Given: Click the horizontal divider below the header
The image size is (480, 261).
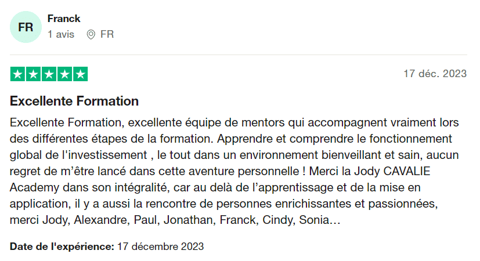Looking at the screenshot, I should (x=238, y=55).
